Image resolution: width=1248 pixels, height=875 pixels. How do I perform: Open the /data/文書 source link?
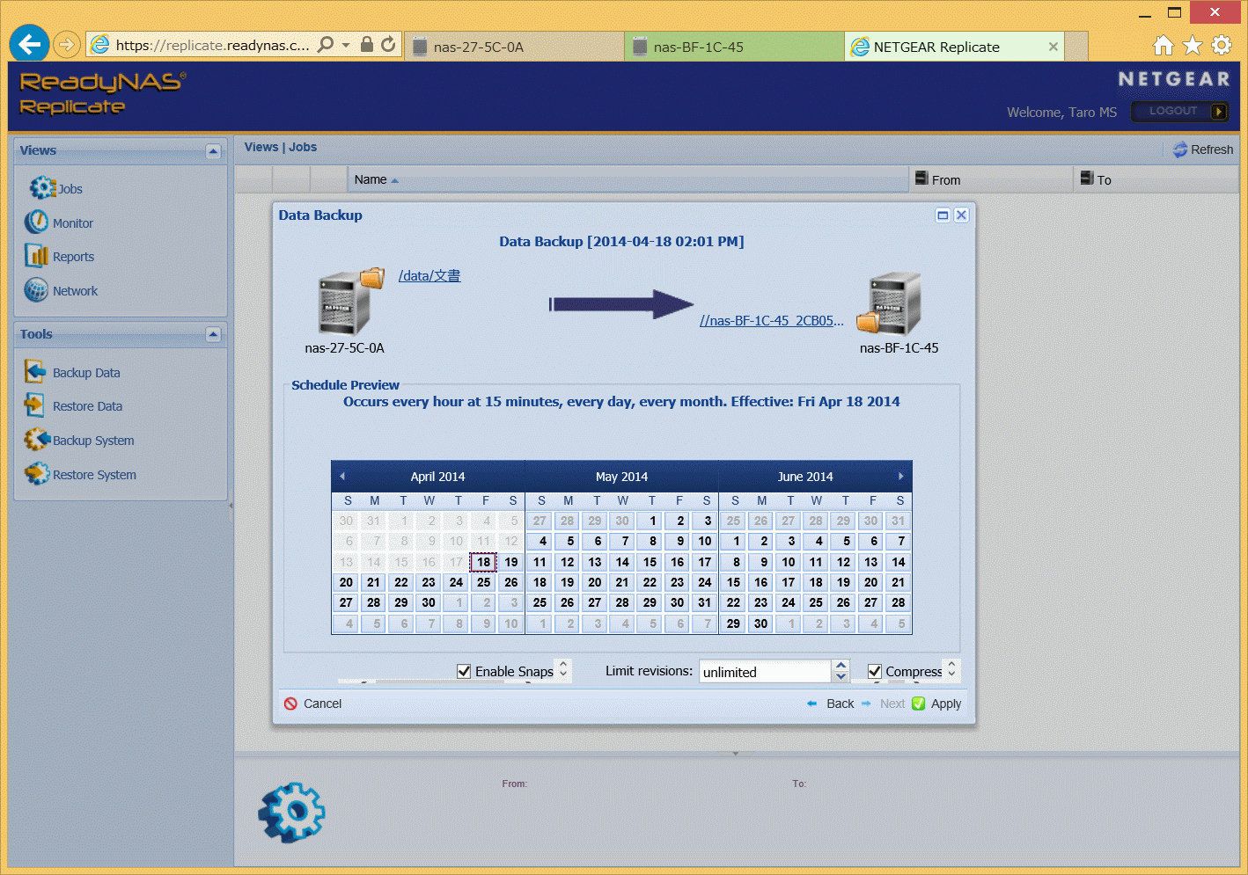(x=429, y=275)
